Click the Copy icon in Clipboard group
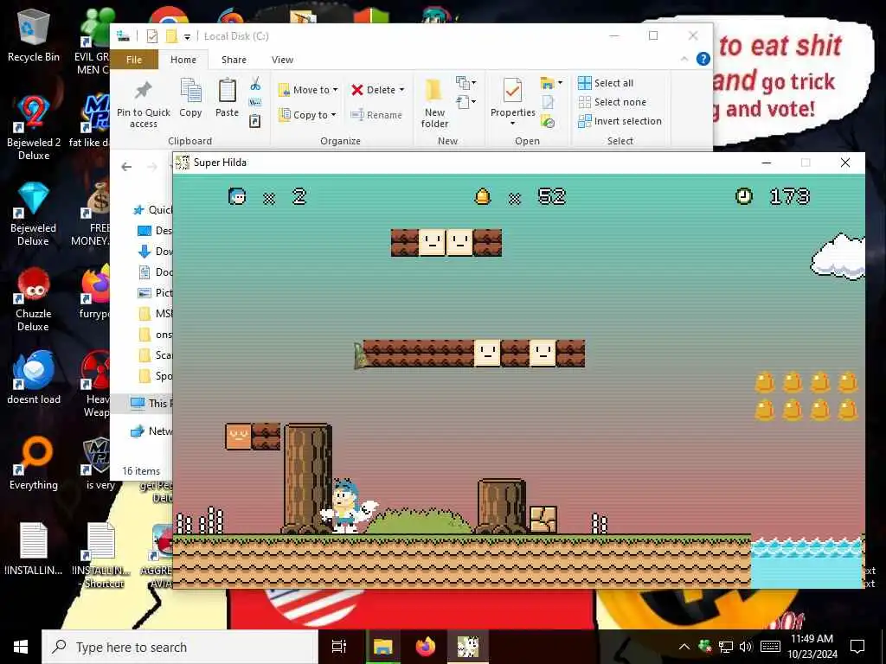This screenshot has height=664, width=886. [x=190, y=98]
